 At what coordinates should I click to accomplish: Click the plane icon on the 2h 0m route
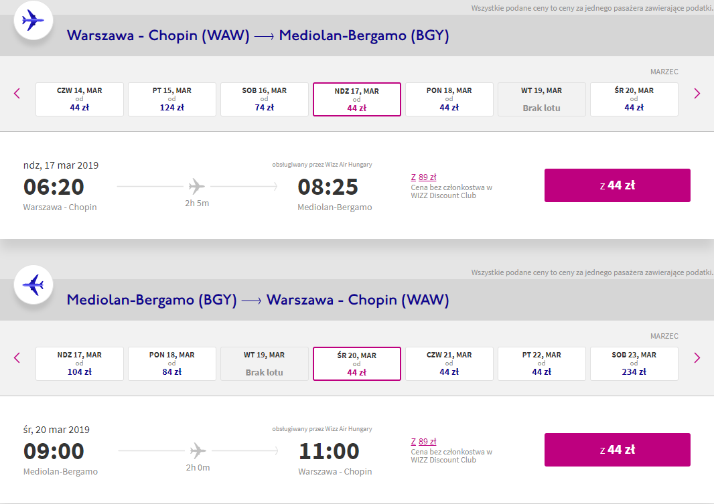point(198,450)
